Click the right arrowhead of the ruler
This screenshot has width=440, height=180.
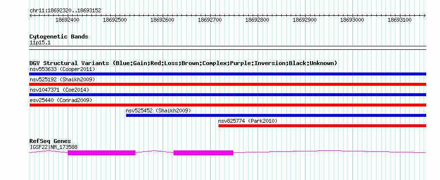tap(425, 15)
